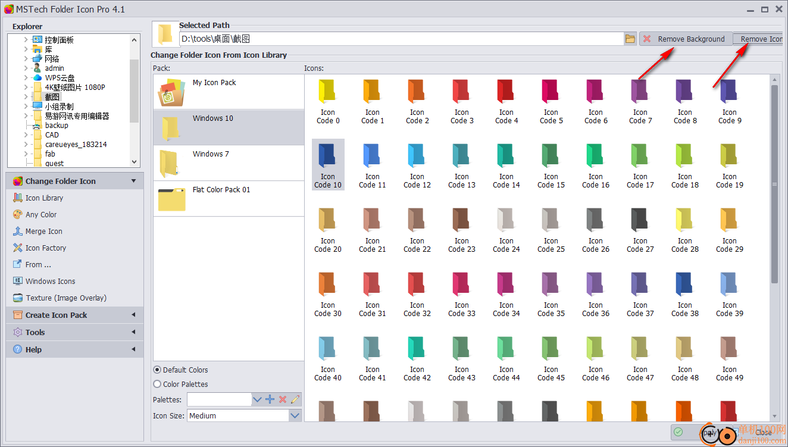
Task: Click Remove Background button
Action: pyautogui.click(x=684, y=39)
